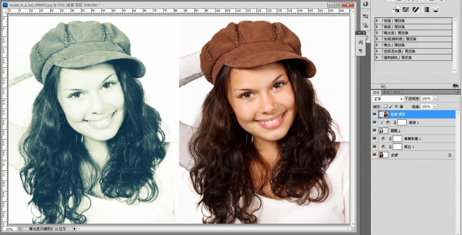Open the Character panel (A| icon)
Viewport: 462px width, 235px height.
click(x=361, y=42)
